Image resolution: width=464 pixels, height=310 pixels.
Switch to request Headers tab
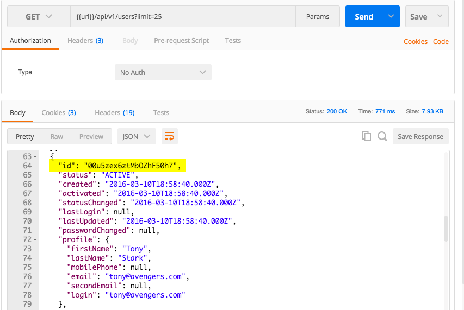point(85,41)
